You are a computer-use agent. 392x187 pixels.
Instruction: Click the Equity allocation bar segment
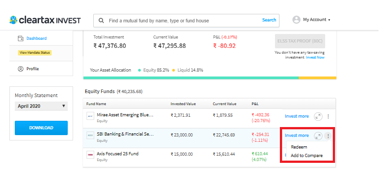[191, 78]
